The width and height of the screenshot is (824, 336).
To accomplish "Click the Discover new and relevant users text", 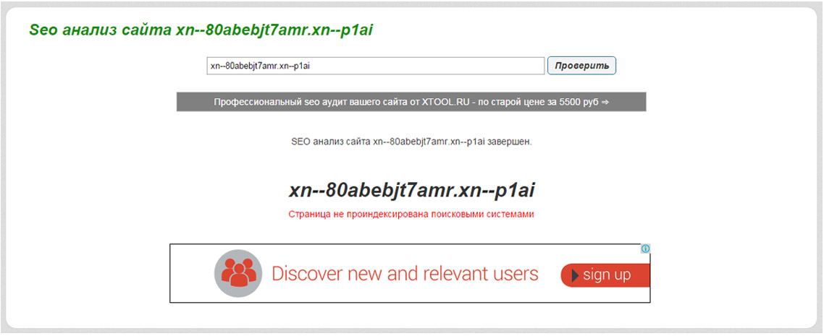I will (x=405, y=274).
